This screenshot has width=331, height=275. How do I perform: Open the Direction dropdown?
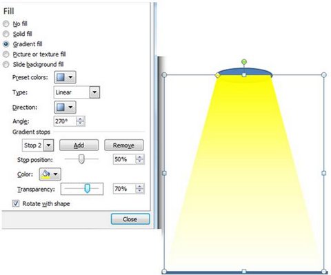click(65, 108)
